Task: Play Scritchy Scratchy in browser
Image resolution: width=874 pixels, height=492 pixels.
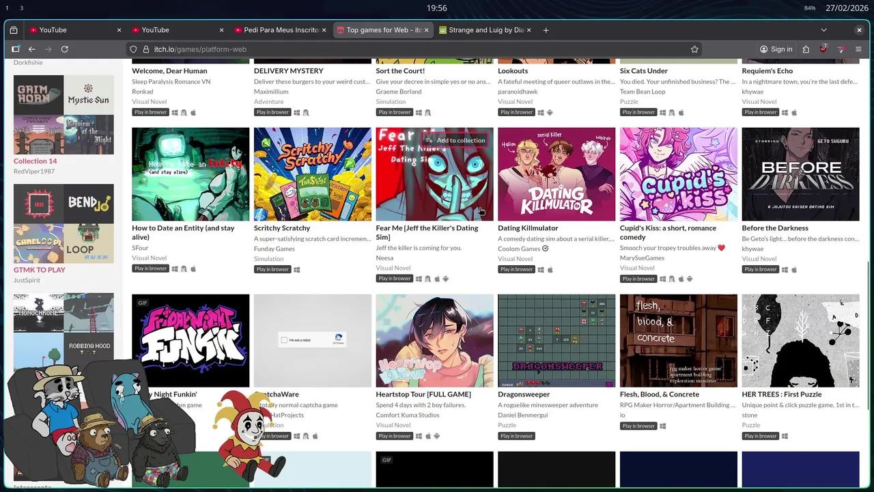Action: click(272, 269)
